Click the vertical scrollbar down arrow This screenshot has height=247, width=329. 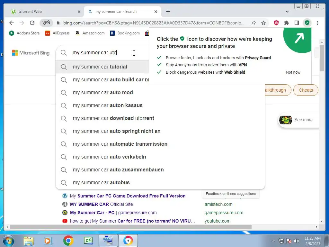click(x=322, y=221)
